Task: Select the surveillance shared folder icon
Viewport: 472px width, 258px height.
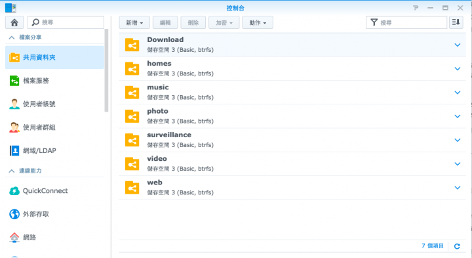Action: pos(132,140)
